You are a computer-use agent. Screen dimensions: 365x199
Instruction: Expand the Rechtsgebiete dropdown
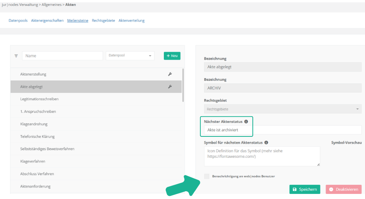282,109
